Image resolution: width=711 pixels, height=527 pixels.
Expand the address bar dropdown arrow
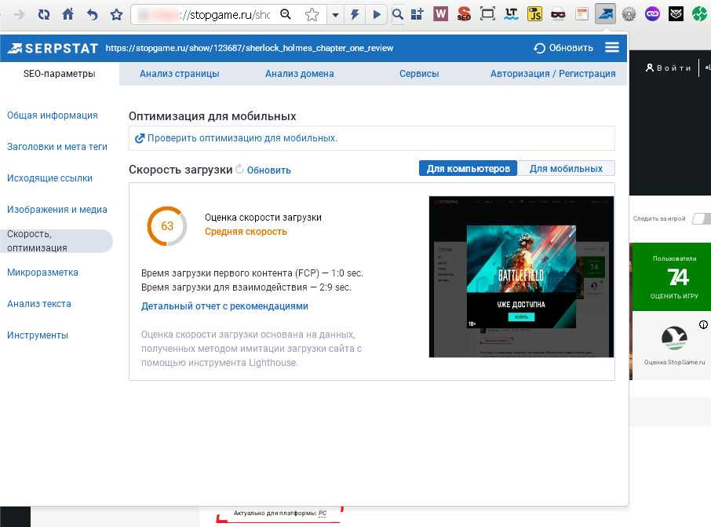336,14
